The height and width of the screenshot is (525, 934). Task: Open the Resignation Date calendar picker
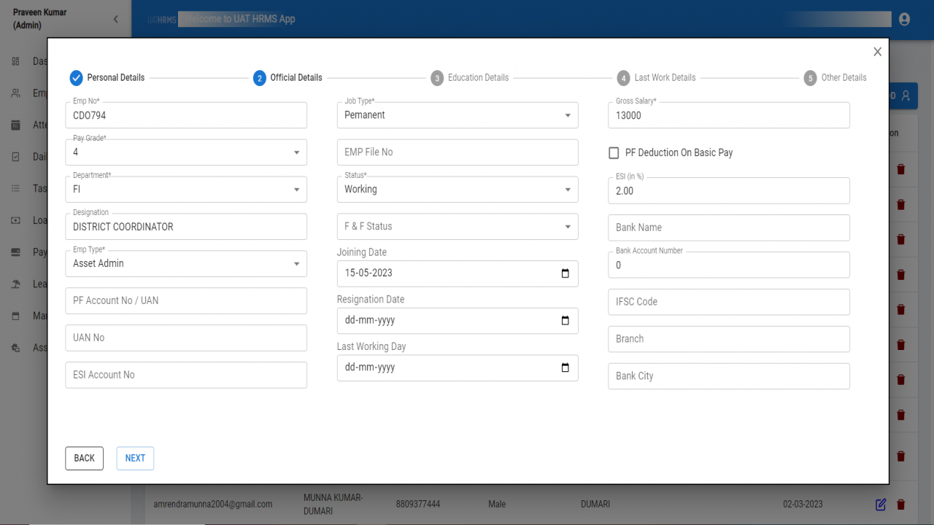pyautogui.click(x=565, y=321)
